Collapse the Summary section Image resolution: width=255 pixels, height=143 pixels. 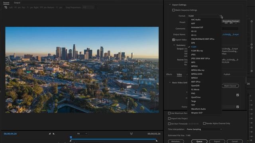tap(174, 45)
